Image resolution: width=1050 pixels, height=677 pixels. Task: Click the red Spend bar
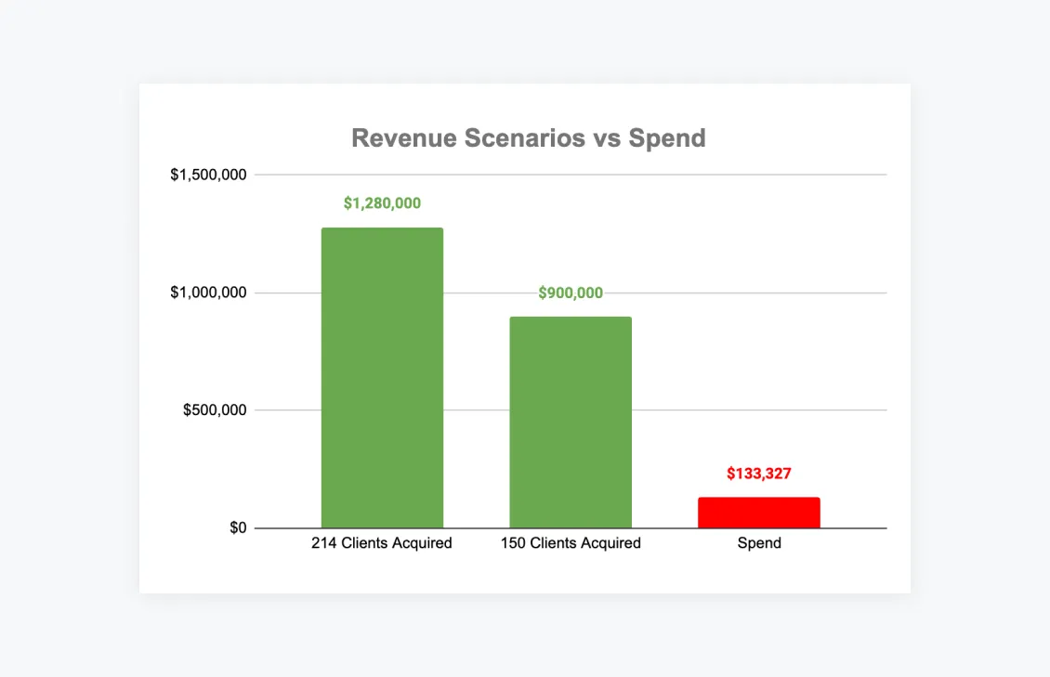pos(758,513)
